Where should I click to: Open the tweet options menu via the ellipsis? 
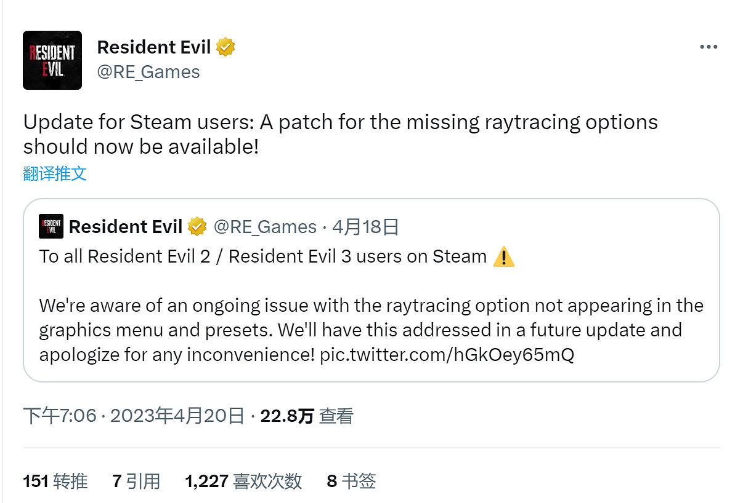[709, 46]
